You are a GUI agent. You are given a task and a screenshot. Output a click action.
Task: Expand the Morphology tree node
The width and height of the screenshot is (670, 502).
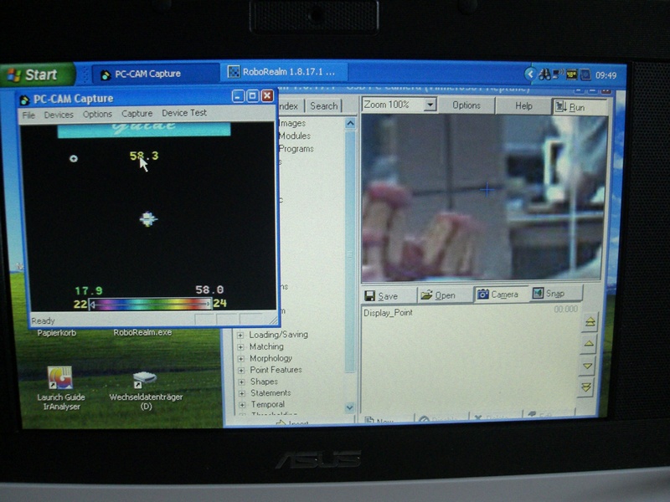(x=241, y=358)
